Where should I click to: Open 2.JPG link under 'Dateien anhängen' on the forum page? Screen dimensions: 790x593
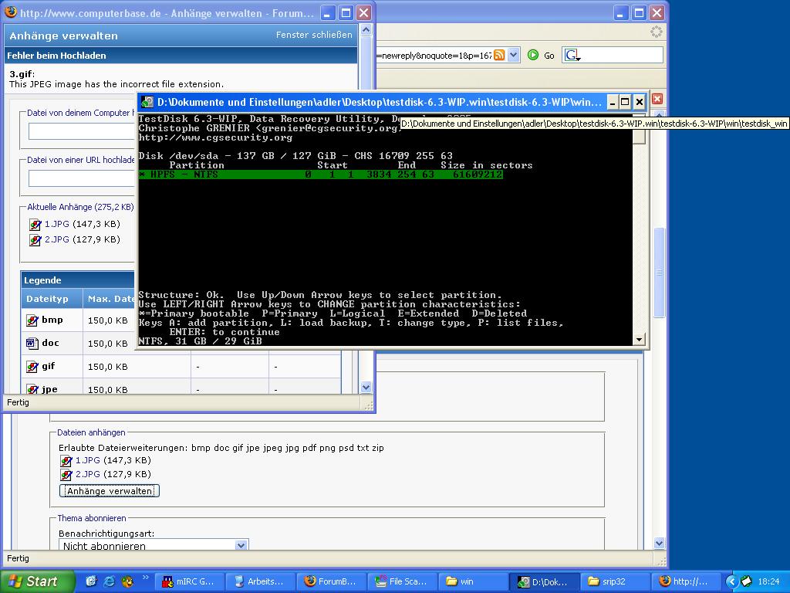[x=88, y=474]
